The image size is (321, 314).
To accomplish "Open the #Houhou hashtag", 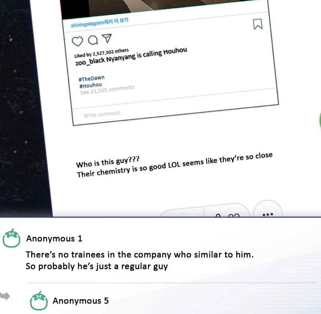I will [91, 85].
